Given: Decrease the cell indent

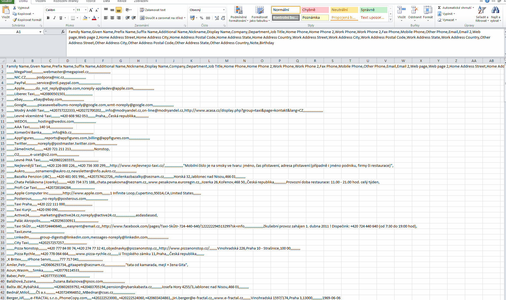Looking at the screenshot, I should pos(127,18).
